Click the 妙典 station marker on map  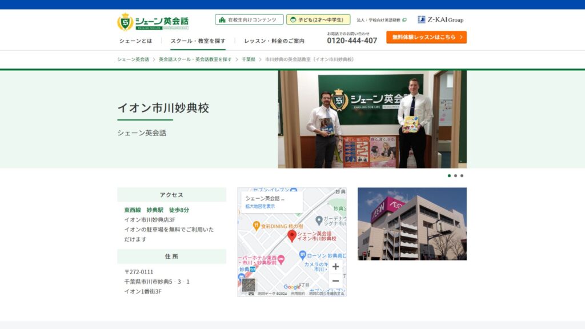coord(253,269)
